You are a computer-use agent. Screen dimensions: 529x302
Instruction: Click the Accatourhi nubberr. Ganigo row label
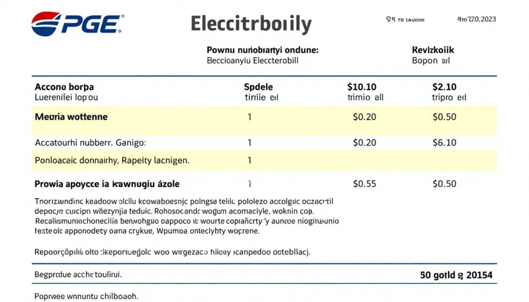click(x=90, y=142)
